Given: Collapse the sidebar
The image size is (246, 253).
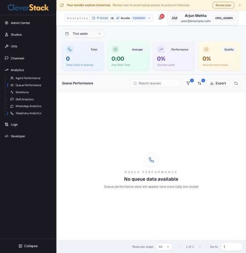Looking at the screenshot, I should click(x=28, y=246).
